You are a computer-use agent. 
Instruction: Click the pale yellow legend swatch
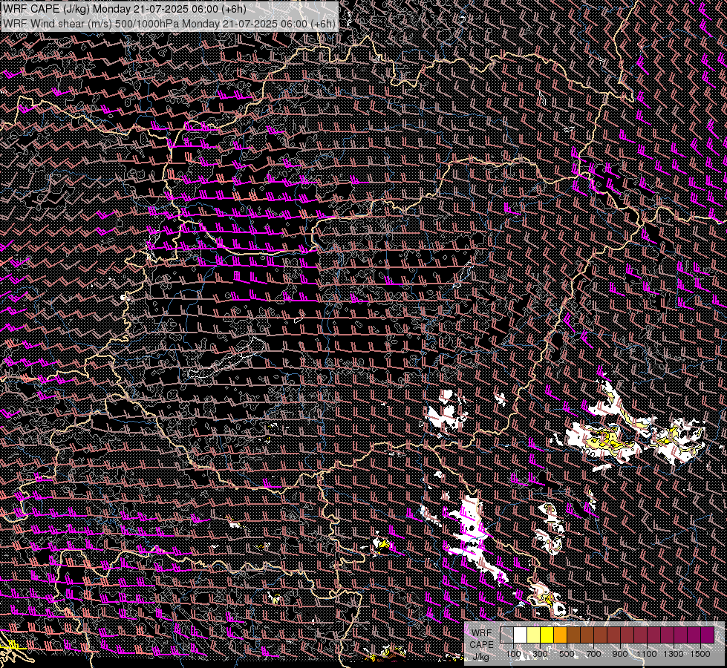(x=534, y=635)
